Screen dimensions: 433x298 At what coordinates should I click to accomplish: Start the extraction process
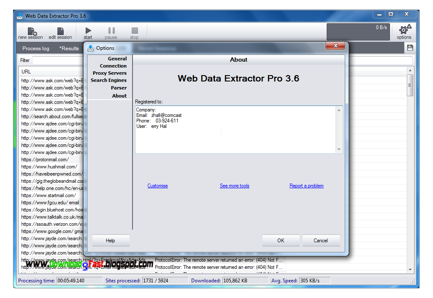point(87,32)
